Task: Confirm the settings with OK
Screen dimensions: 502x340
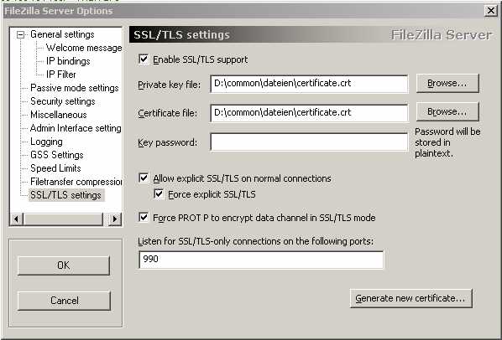Action: tap(64, 265)
